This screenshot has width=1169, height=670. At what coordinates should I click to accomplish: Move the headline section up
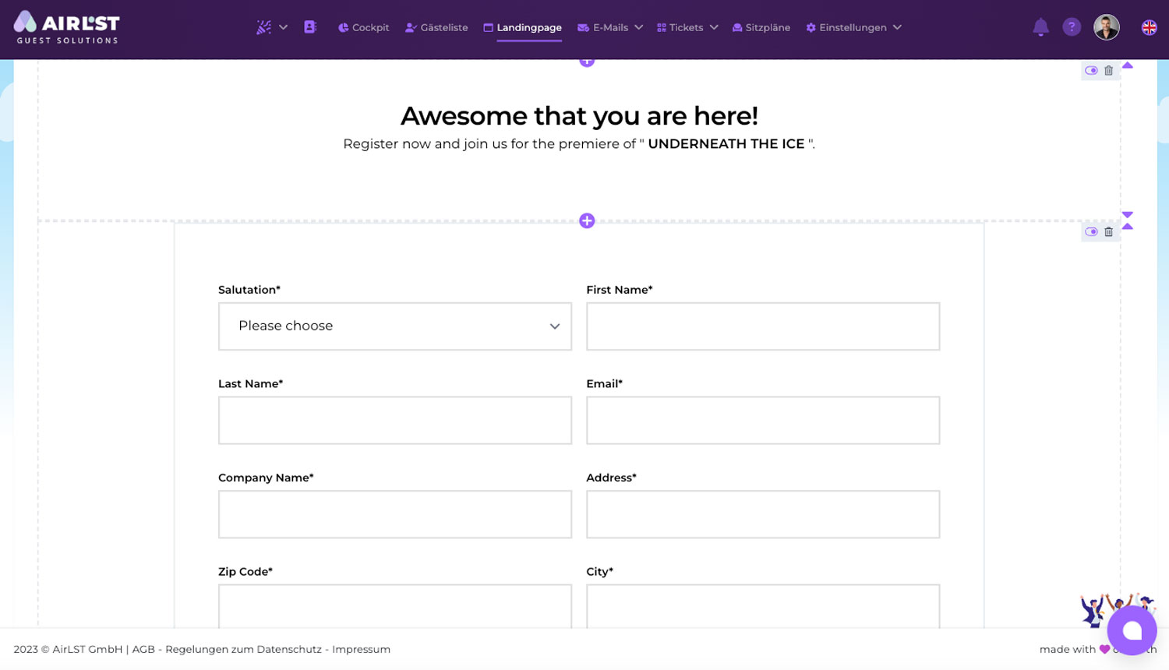click(1128, 65)
